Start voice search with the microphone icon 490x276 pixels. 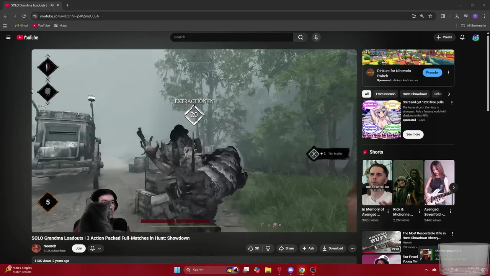[316, 37]
